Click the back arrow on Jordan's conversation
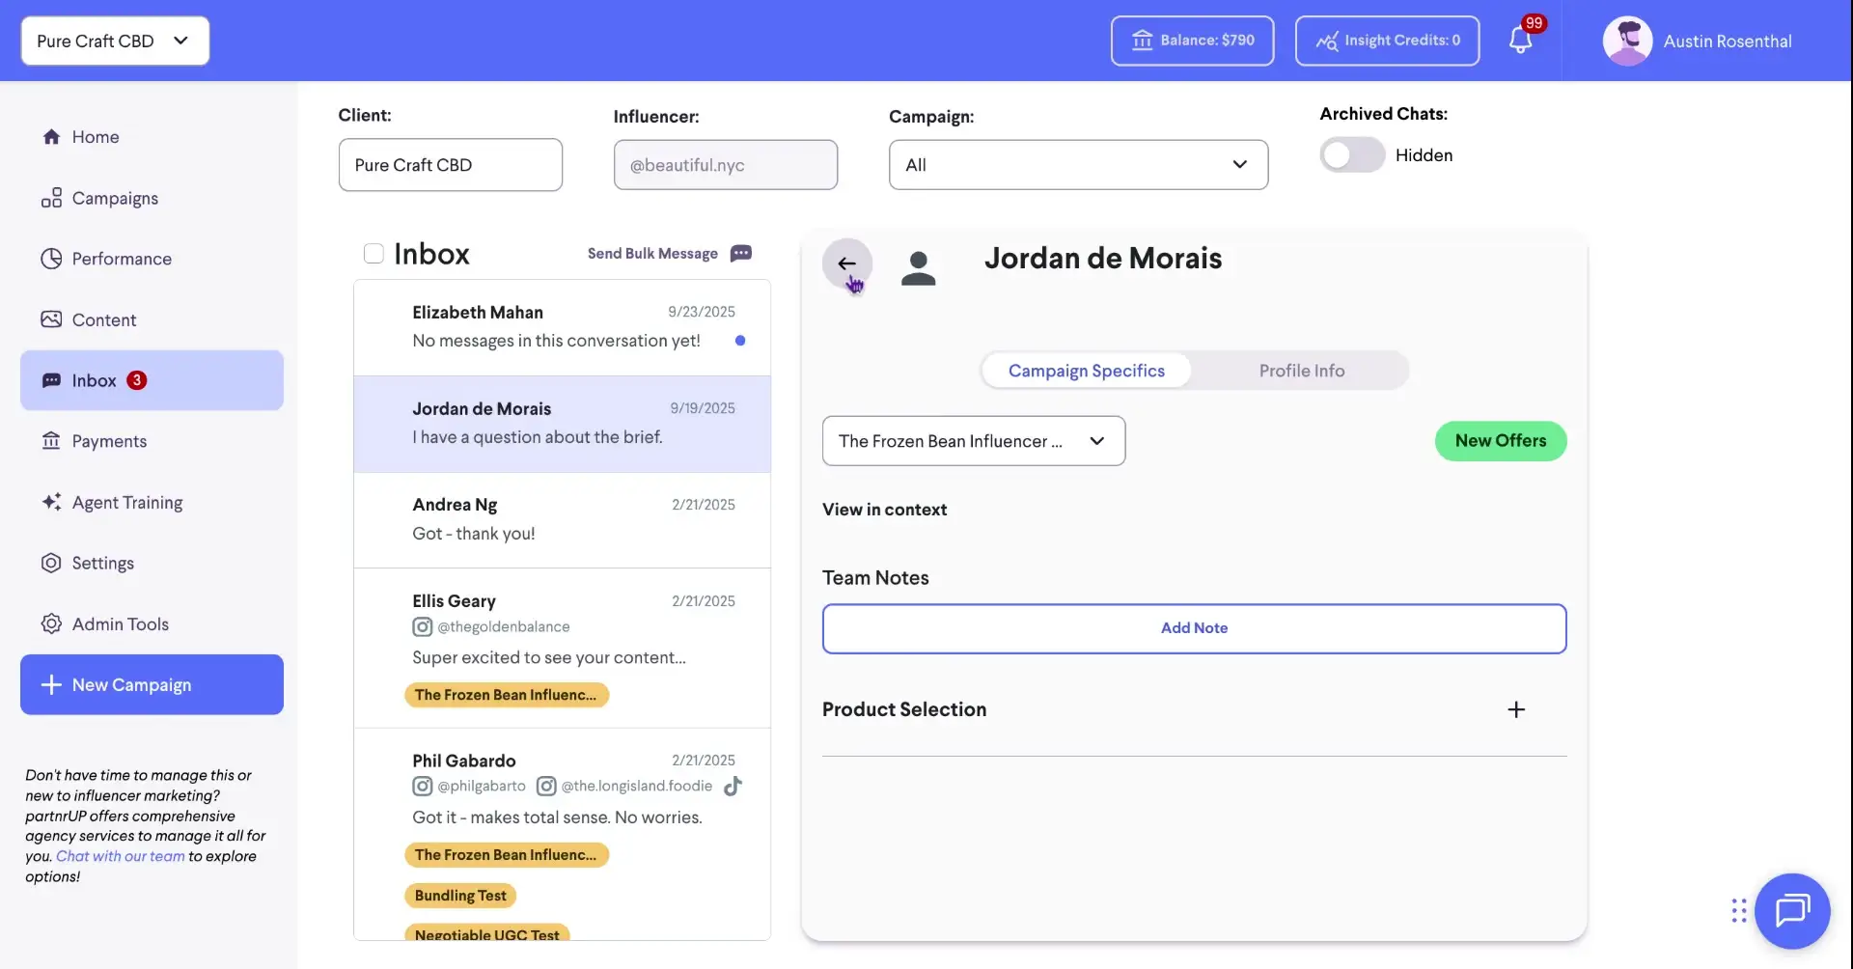Image resolution: width=1853 pixels, height=969 pixels. [846, 263]
